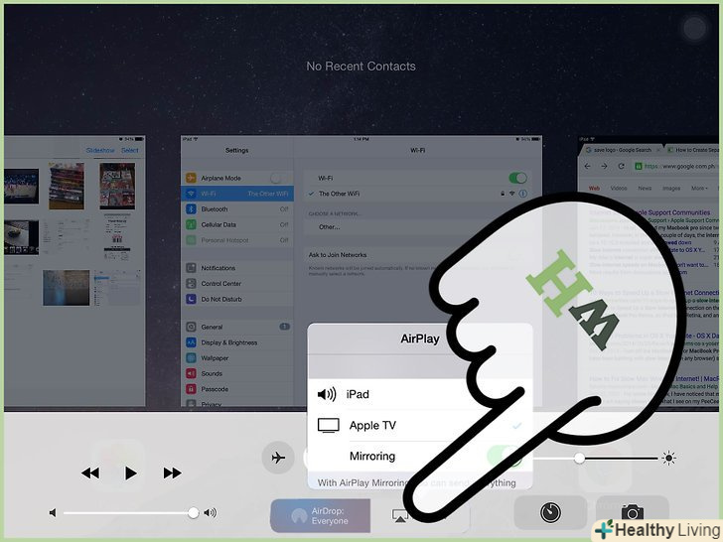Screen dimensions: 723x542
Task: Tap the Bluetooth blue icon
Action: point(191,209)
